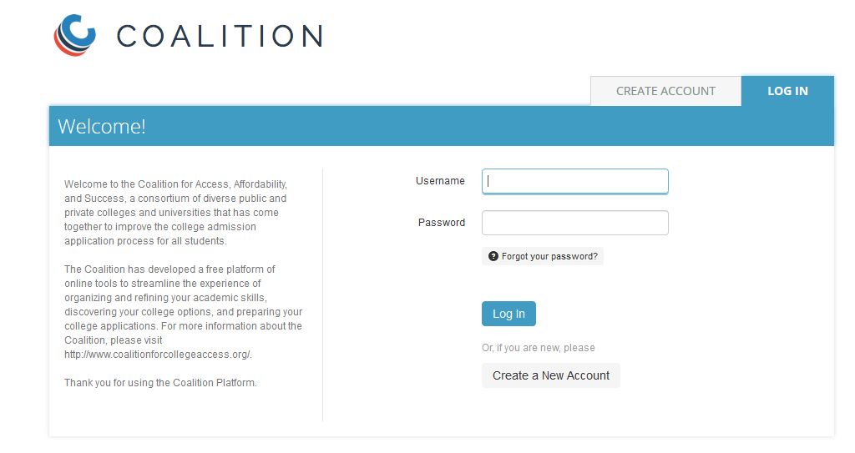Click the 'The Coalition has developed' paragraph
Viewport: 855px width, 453px height.
(183, 312)
